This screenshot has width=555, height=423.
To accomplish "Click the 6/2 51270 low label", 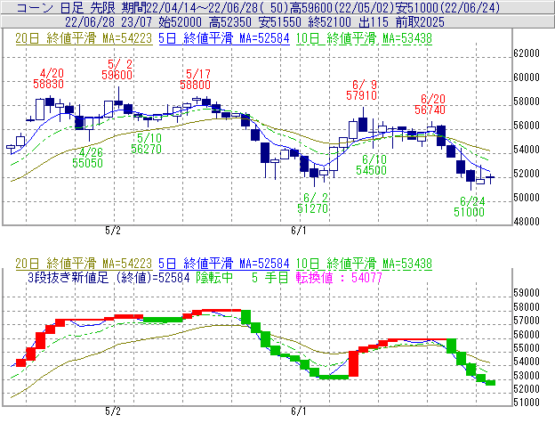I will 312,203.
